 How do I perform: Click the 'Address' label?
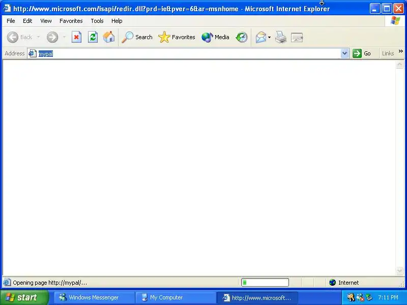15,53
